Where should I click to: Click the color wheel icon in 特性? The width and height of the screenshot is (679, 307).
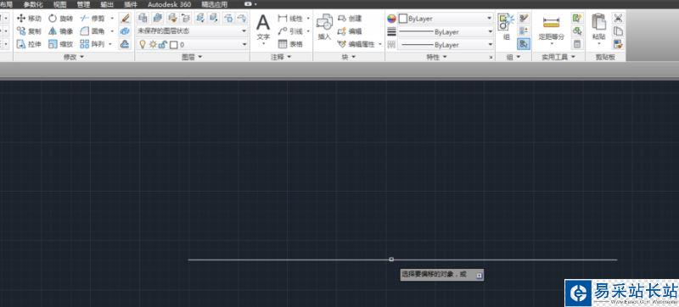pos(391,19)
